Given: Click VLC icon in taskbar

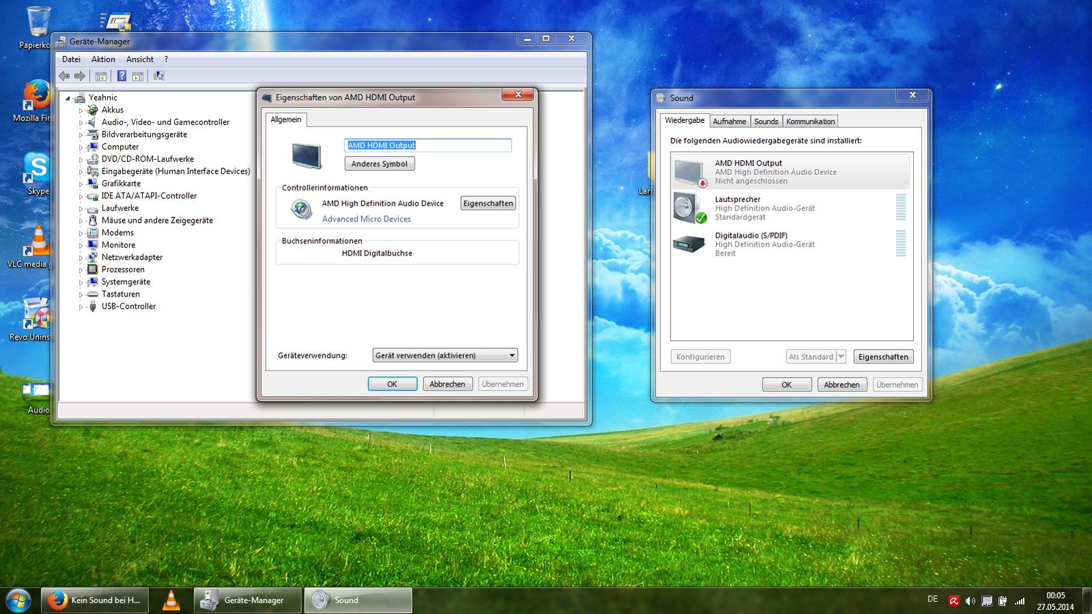Looking at the screenshot, I should point(171,600).
